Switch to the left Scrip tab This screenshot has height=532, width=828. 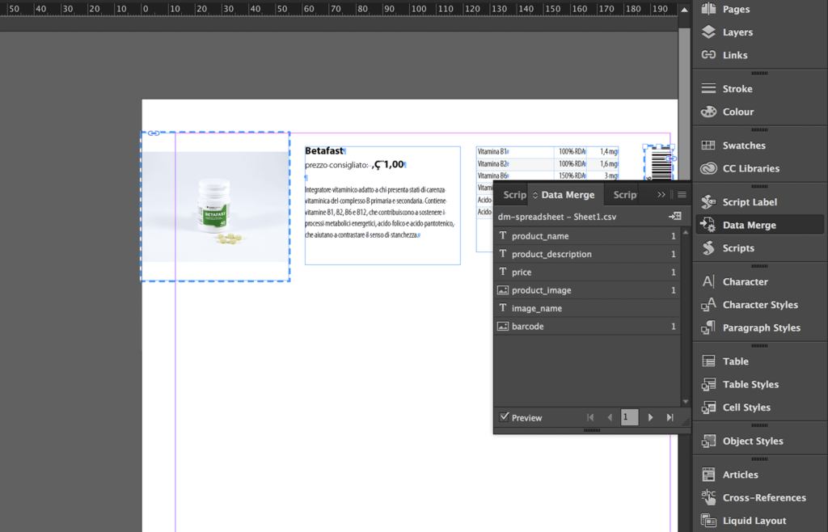pyautogui.click(x=513, y=195)
